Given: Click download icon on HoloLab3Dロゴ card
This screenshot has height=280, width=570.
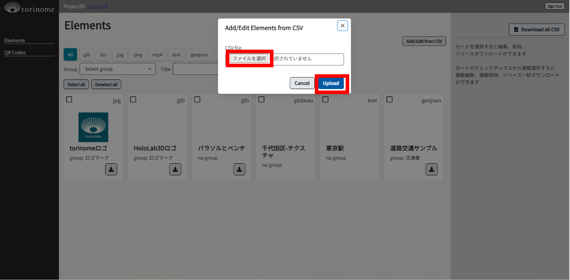Looking at the screenshot, I should [175, 169].
